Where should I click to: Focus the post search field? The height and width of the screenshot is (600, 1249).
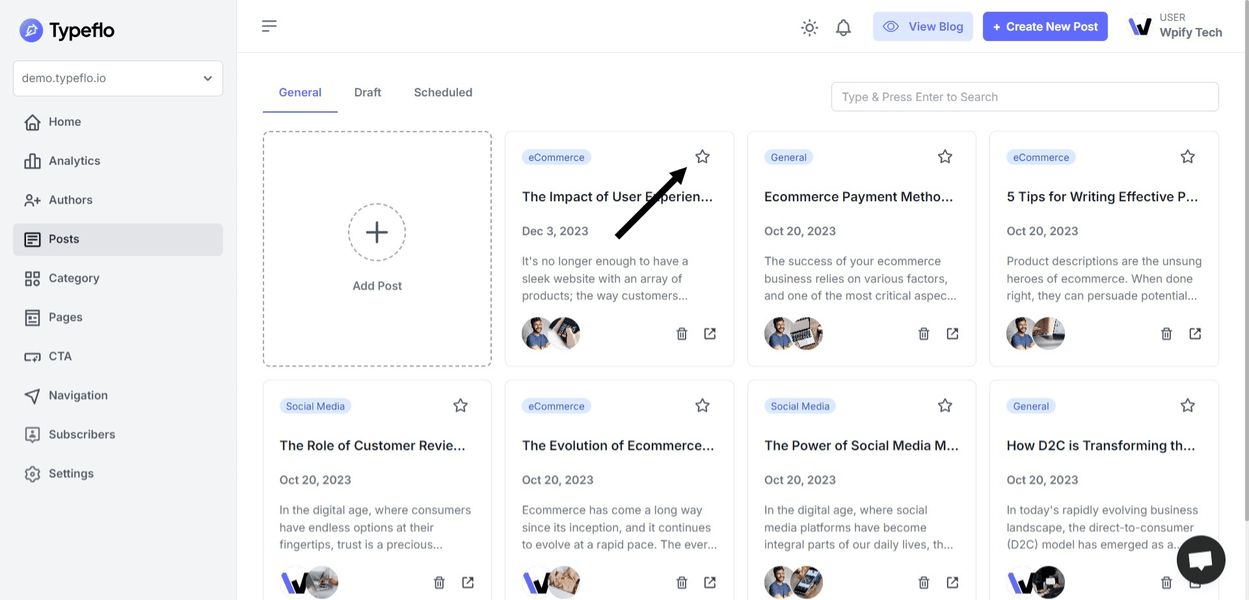(1025, 97)
